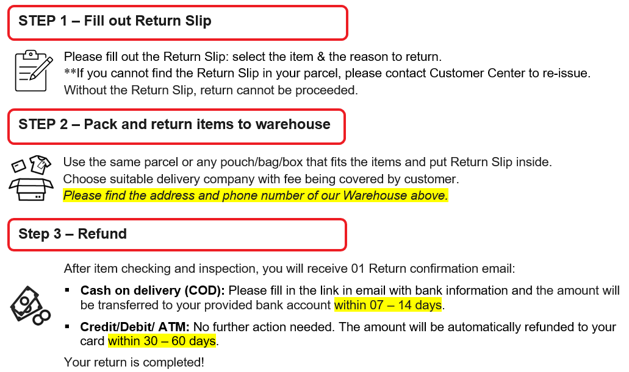Click the clipboard and pencil Return Slip icon
629x372 pixels.
click(32, 71)
